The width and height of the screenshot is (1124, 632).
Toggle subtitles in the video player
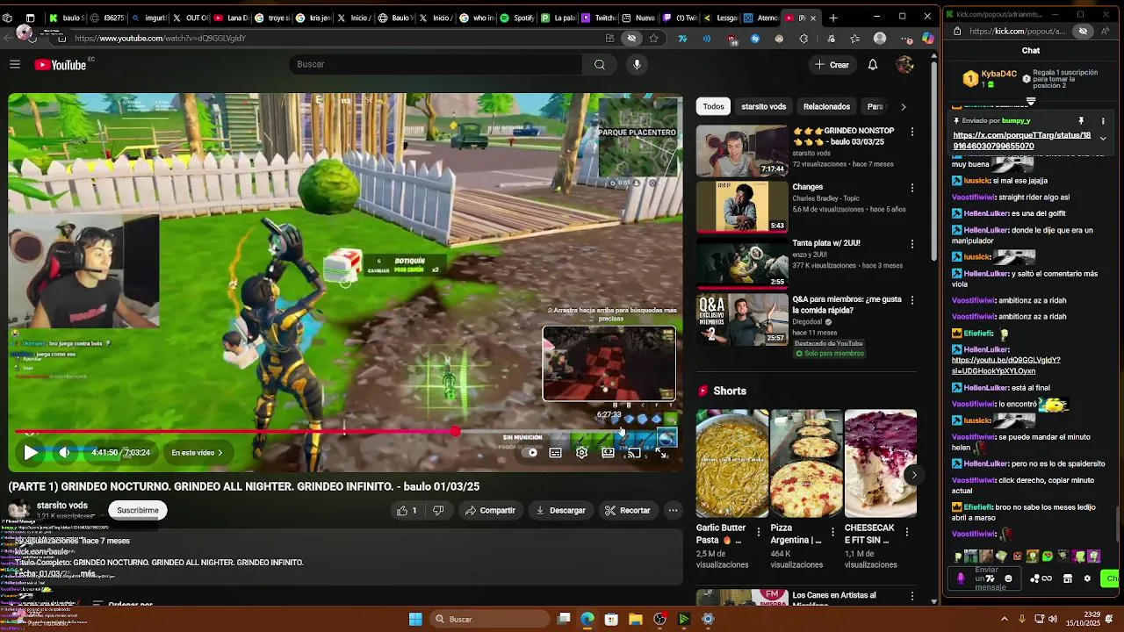point(556,453)
